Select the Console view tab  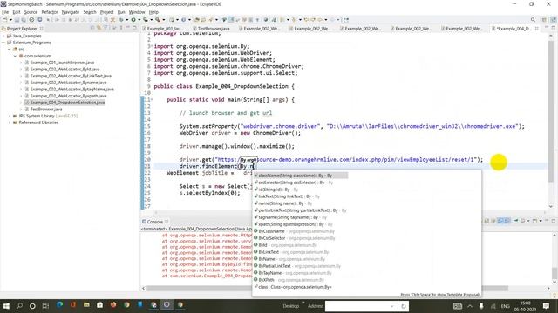click(155, 222)
